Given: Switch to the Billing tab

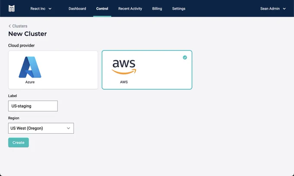Looking at the screenshot, I should coord(157,9).
